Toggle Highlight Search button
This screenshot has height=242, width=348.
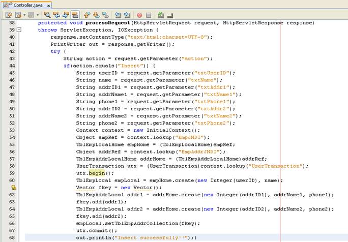pos(75,15)
